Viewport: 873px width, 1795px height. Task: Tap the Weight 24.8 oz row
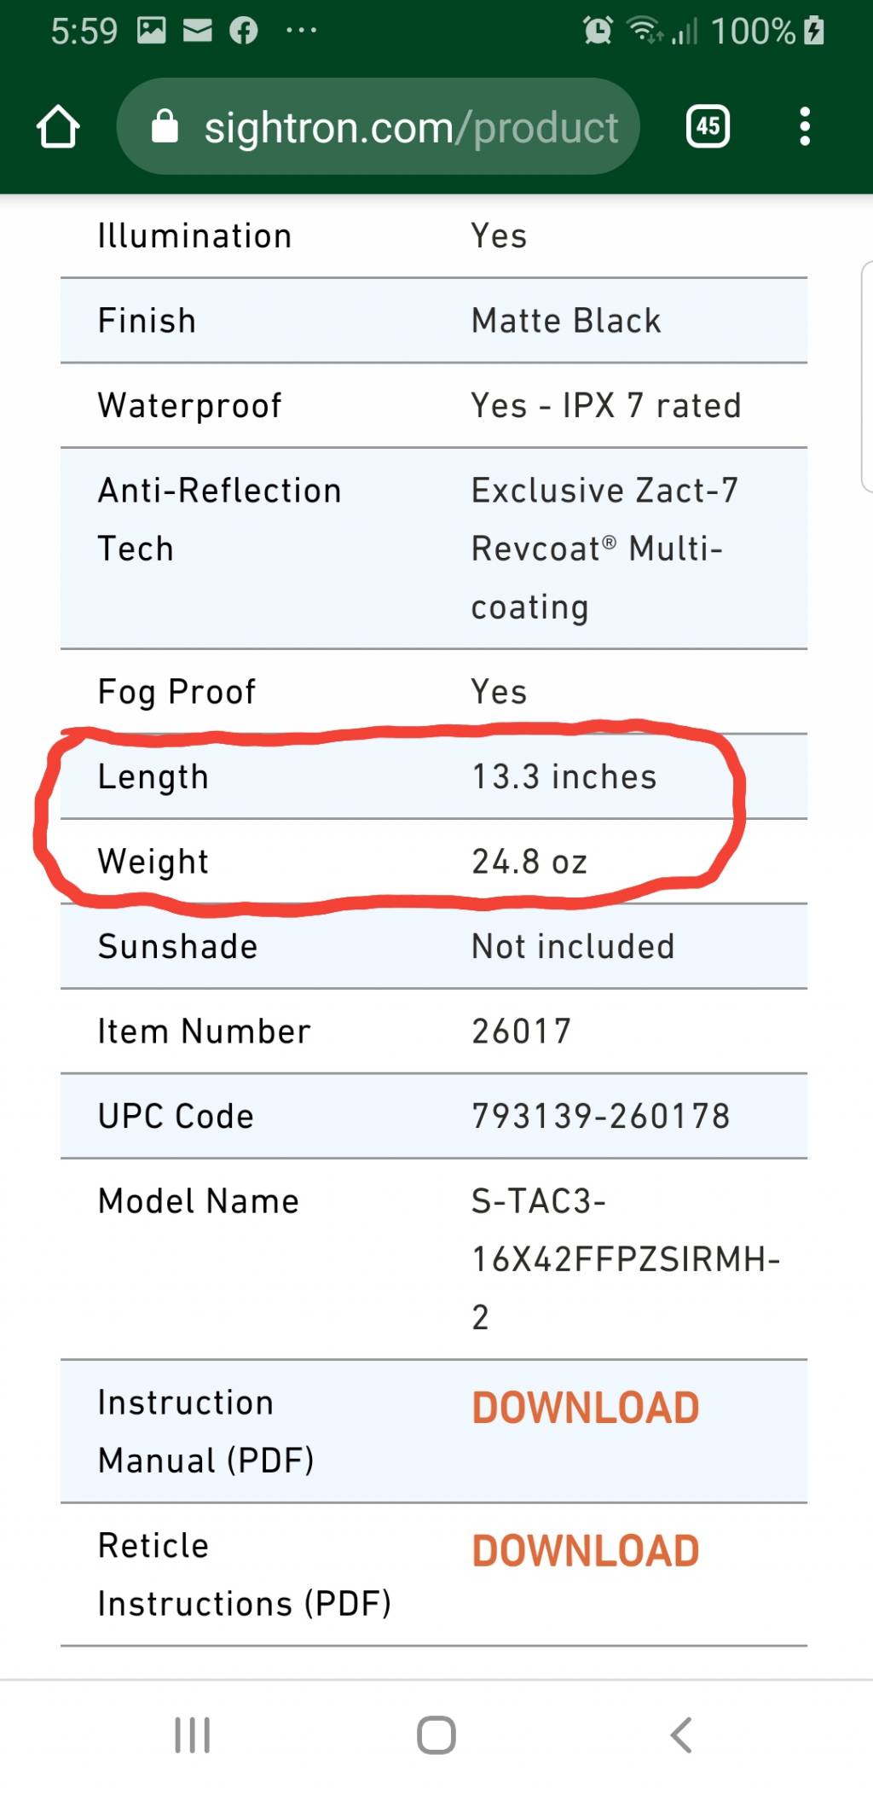(434, 862)
